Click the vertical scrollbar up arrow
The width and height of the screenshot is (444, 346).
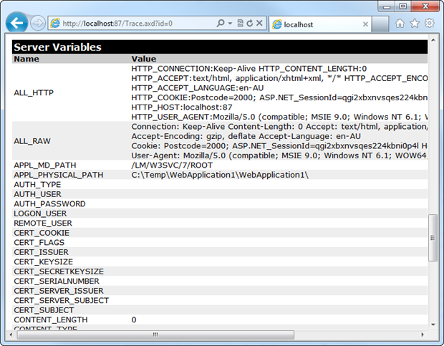(x=433, y=40)
